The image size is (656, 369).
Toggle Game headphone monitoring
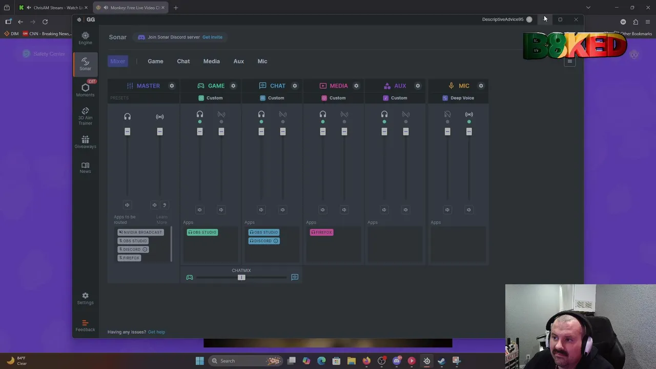[x=200, y=114]
